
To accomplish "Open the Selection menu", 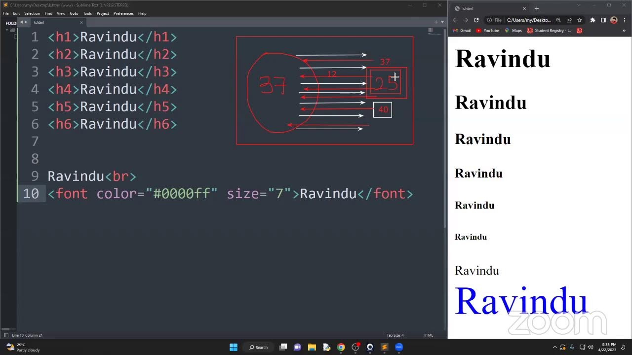I will pos(32,13).
